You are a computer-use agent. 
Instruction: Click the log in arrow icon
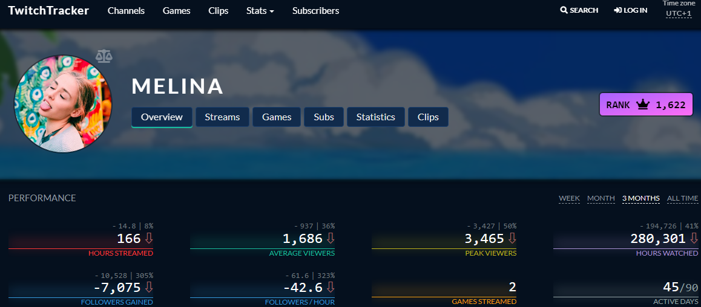point(618,10)
